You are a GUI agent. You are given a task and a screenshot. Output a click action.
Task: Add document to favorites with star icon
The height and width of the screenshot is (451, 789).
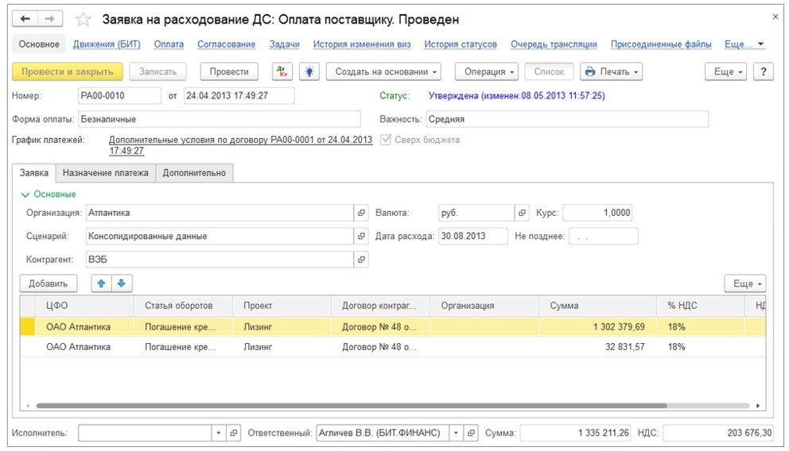(83, 19)
